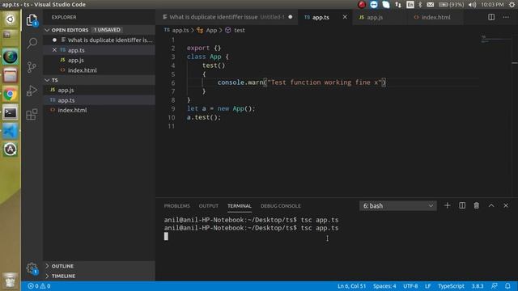
Task: Open the Extensions view
Action: click(x=32, y=115)
